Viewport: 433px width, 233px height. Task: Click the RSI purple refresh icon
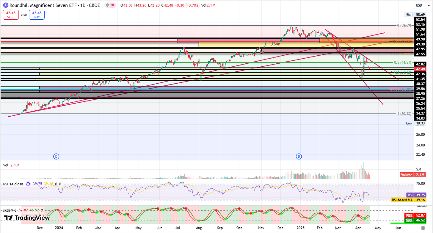coord(28,184)
